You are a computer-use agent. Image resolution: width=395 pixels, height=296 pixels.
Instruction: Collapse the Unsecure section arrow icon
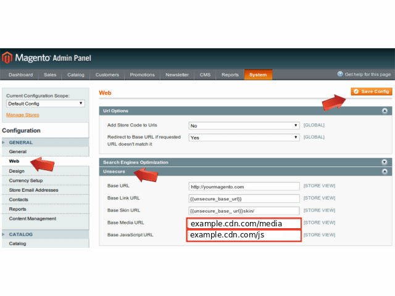(x=385, y=171)
